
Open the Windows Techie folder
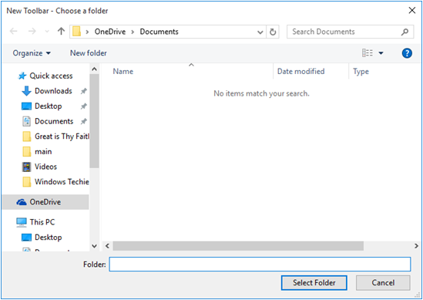pyautogui.click(x=62, y=182)
